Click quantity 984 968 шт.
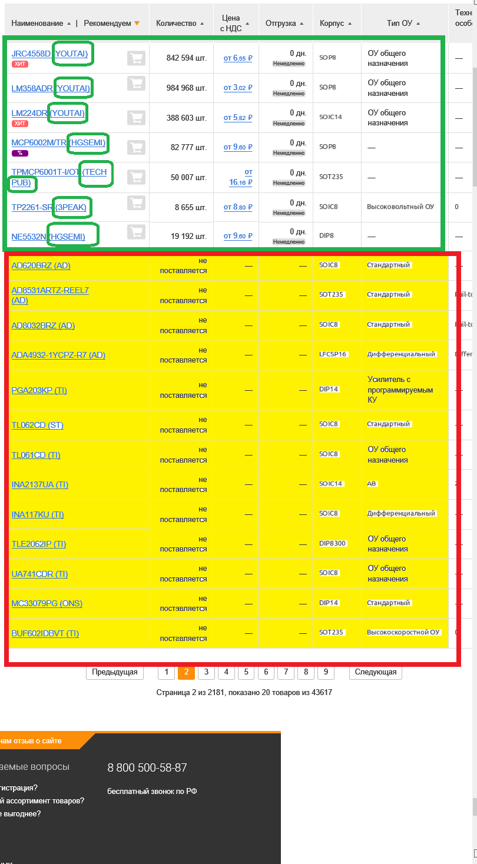 click(187, 88)
